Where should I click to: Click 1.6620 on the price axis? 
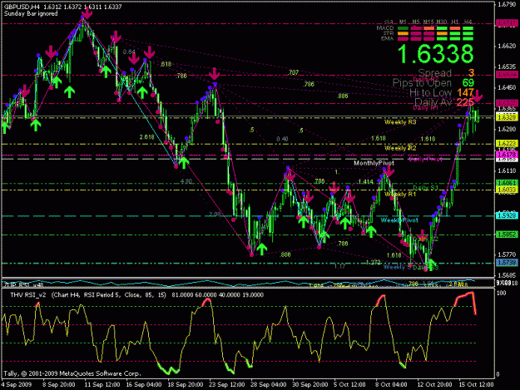coord(507,46)
